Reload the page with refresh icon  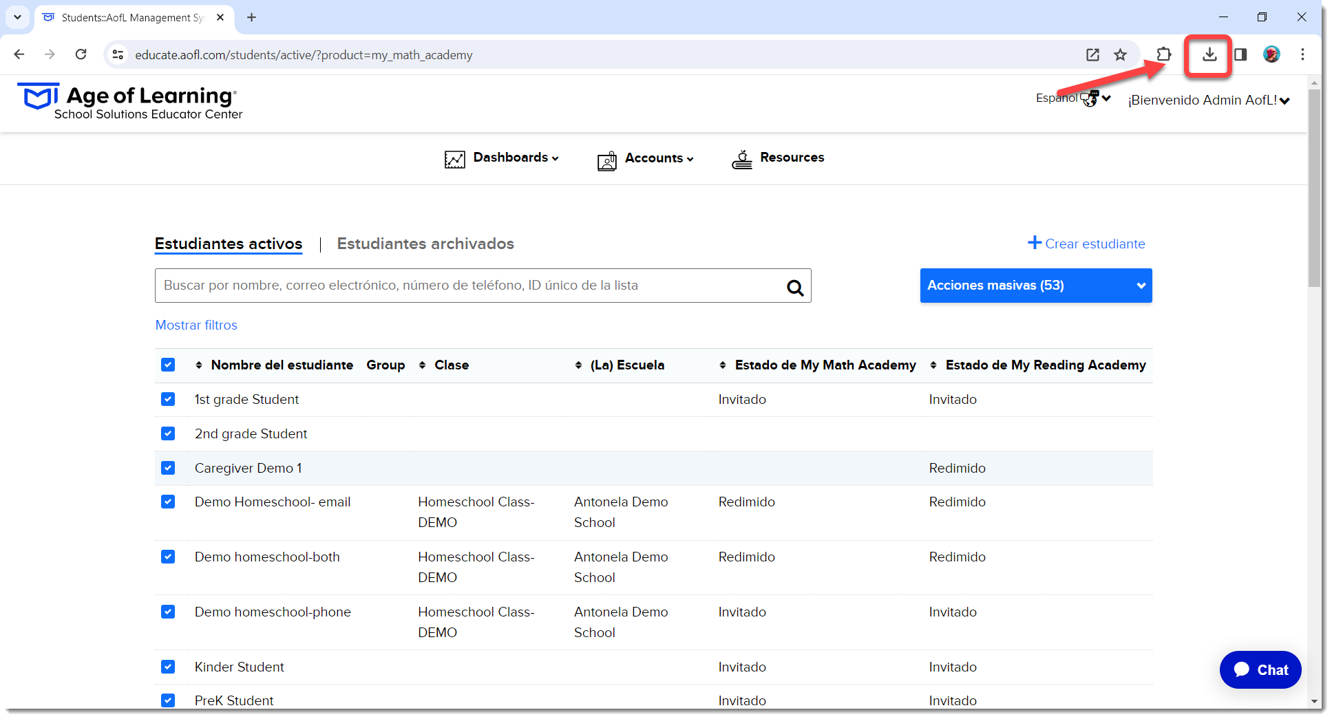[x=81, y=54]
